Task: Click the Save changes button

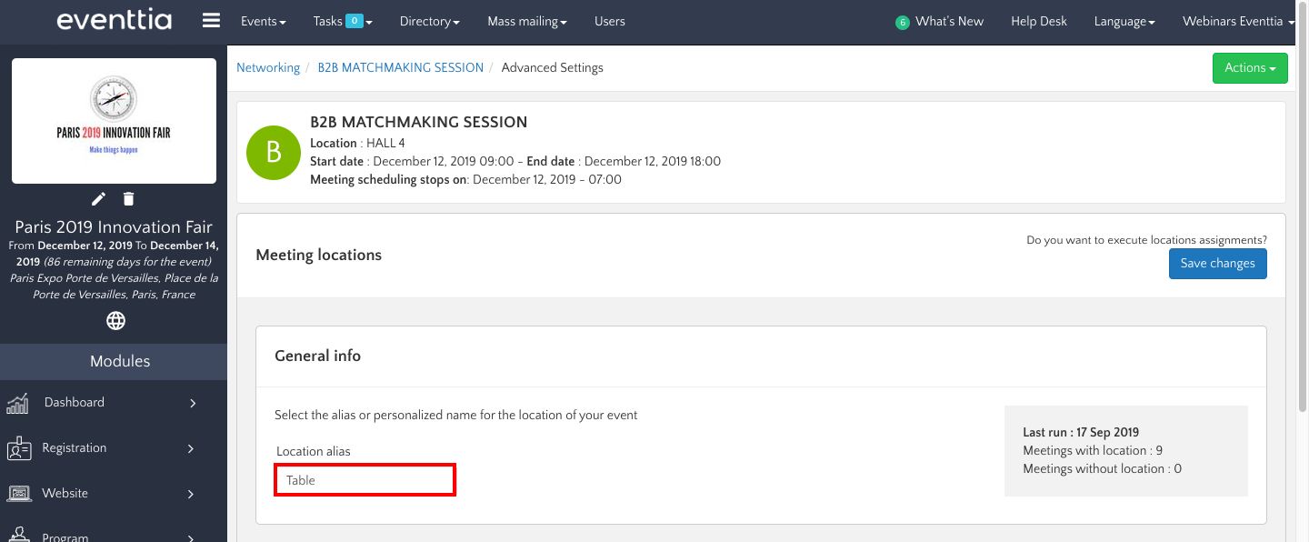Action: point(1217,263)
